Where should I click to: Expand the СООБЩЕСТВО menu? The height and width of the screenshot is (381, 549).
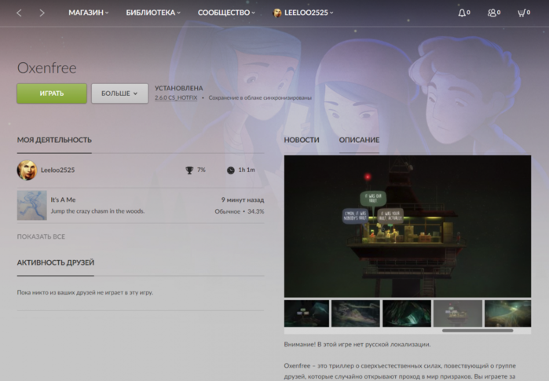click(226, 13)
